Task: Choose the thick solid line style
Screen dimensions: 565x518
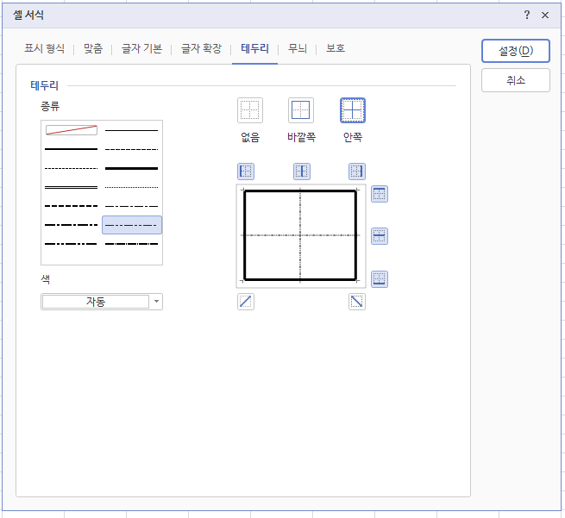Action: [x=131, y=168]
